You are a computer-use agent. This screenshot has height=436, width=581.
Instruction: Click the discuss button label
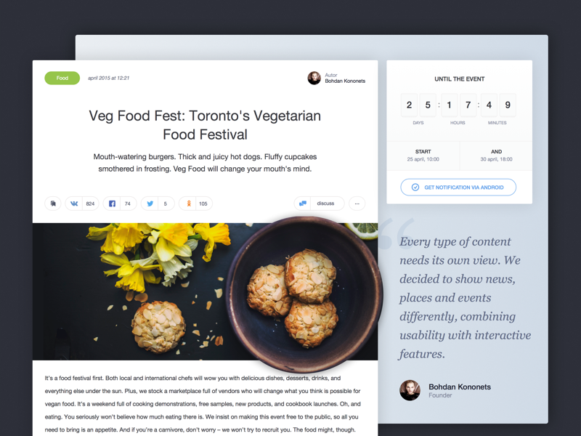click(x=325, y=203)
